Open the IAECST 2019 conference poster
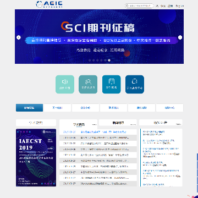 [x=36, y=158]
